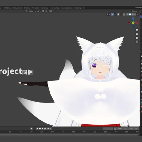The height and width of the screenshot is (142, 142).
Task: Open the viewport shading options dropdown
Action: click(138, 14)
